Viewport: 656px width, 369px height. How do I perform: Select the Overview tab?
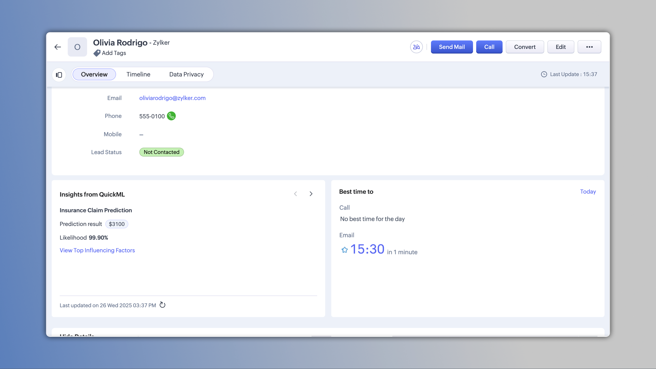coord(94,74)
